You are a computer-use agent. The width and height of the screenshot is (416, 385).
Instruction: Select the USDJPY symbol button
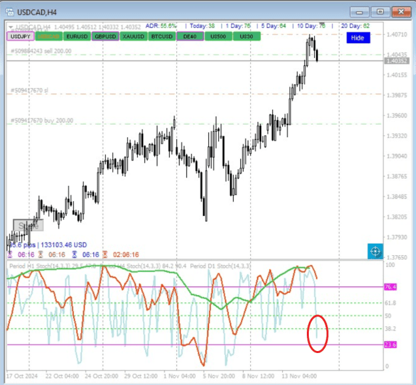[x=21, y=37]
